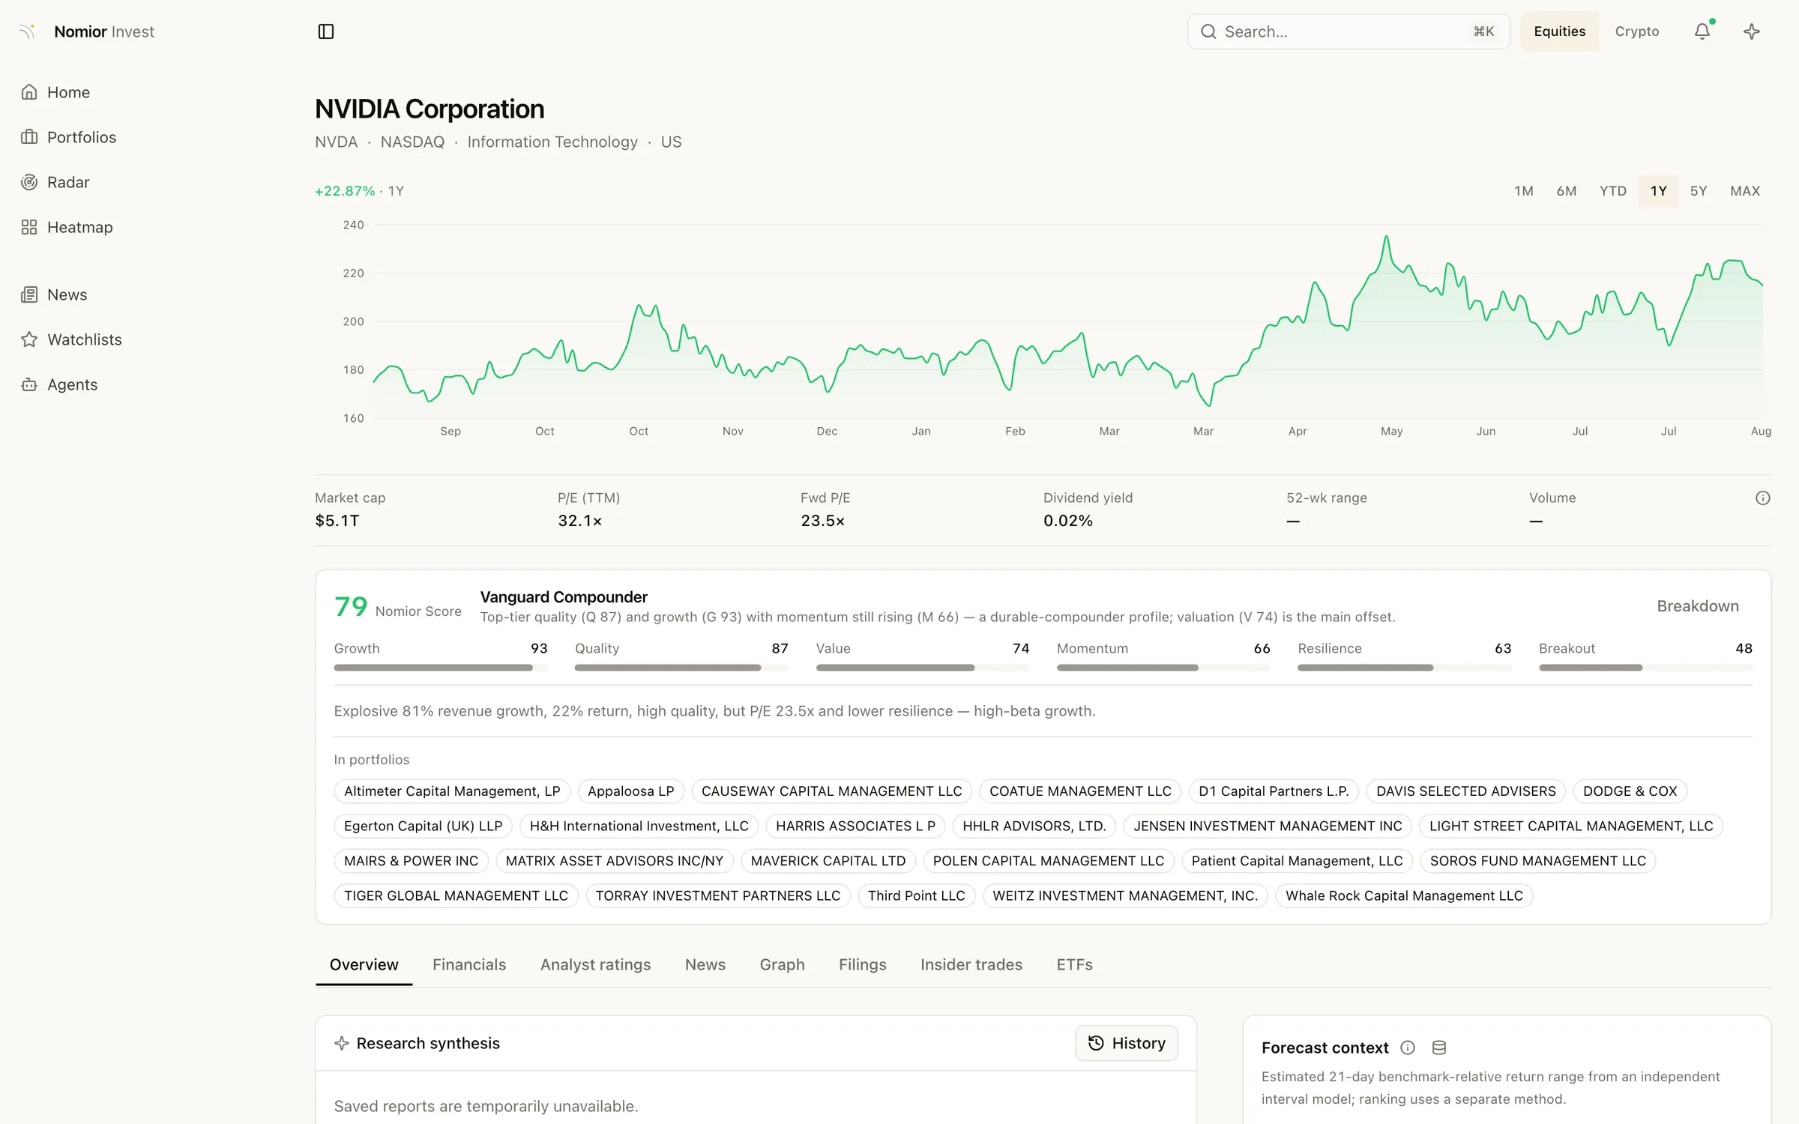Select the 6M chart range
This screenshot has height=1124, width=1799.
tap(1566, 191)
